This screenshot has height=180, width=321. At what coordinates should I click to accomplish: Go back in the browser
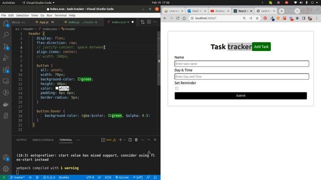point(165,18)
